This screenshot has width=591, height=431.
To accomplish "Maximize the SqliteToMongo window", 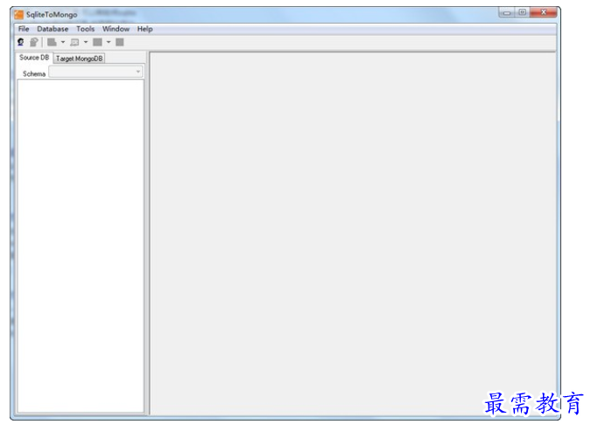I will pyautogui.click(x=523, y=12).
